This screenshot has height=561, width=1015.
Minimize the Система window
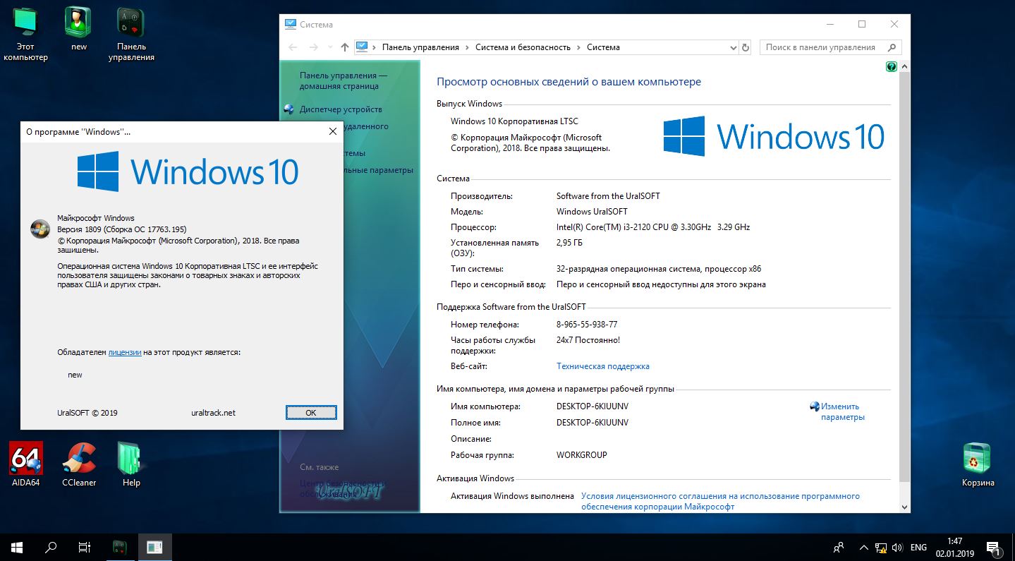tap(829, 24)
